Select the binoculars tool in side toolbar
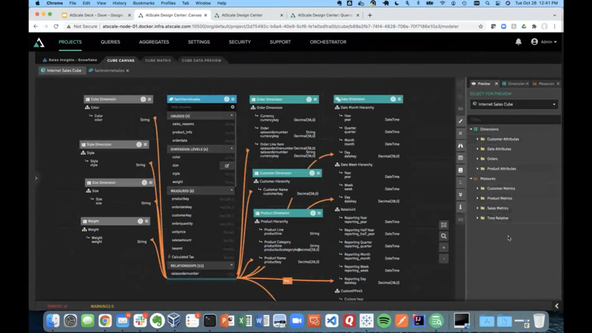 (461, 146)
